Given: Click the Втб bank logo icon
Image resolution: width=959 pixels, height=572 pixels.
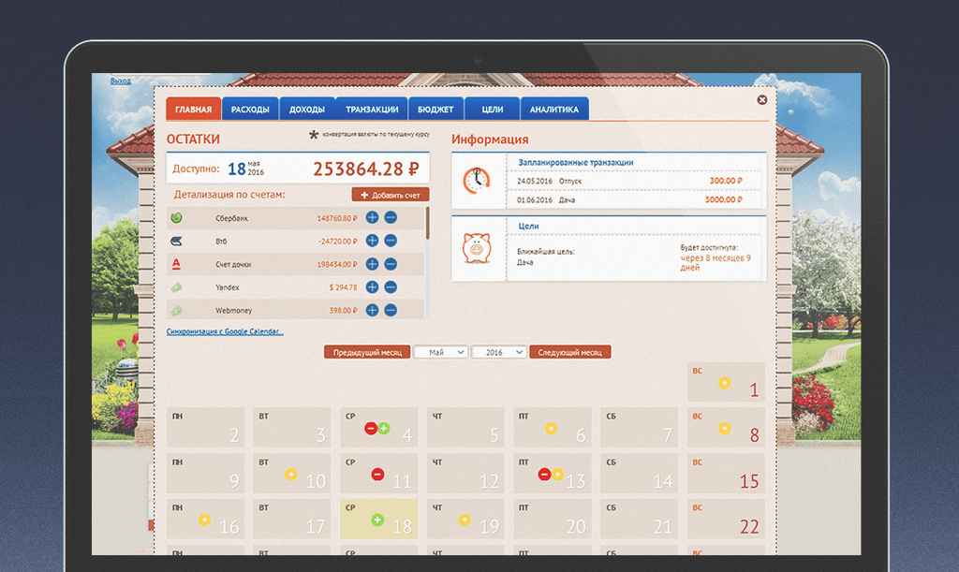Looking at the screenshot, I should tap(176, 241).
